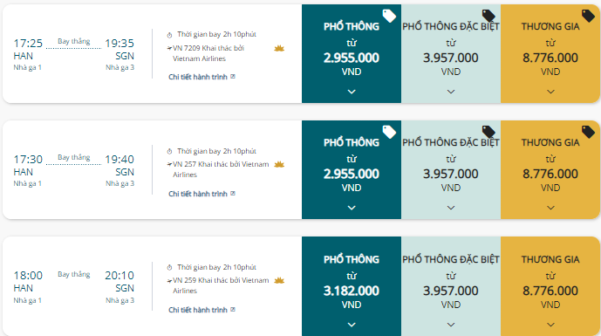
Task: Click the external link icon next to VN 257 Chi tiết hành trình
Action: (x=233, y=194)
